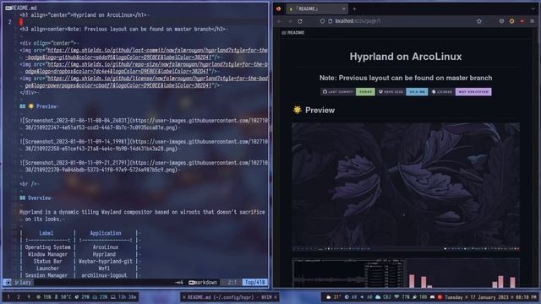Click the mode icon at statusline left edge
This screenshot has height=304, width=541.
coord(8,283)
